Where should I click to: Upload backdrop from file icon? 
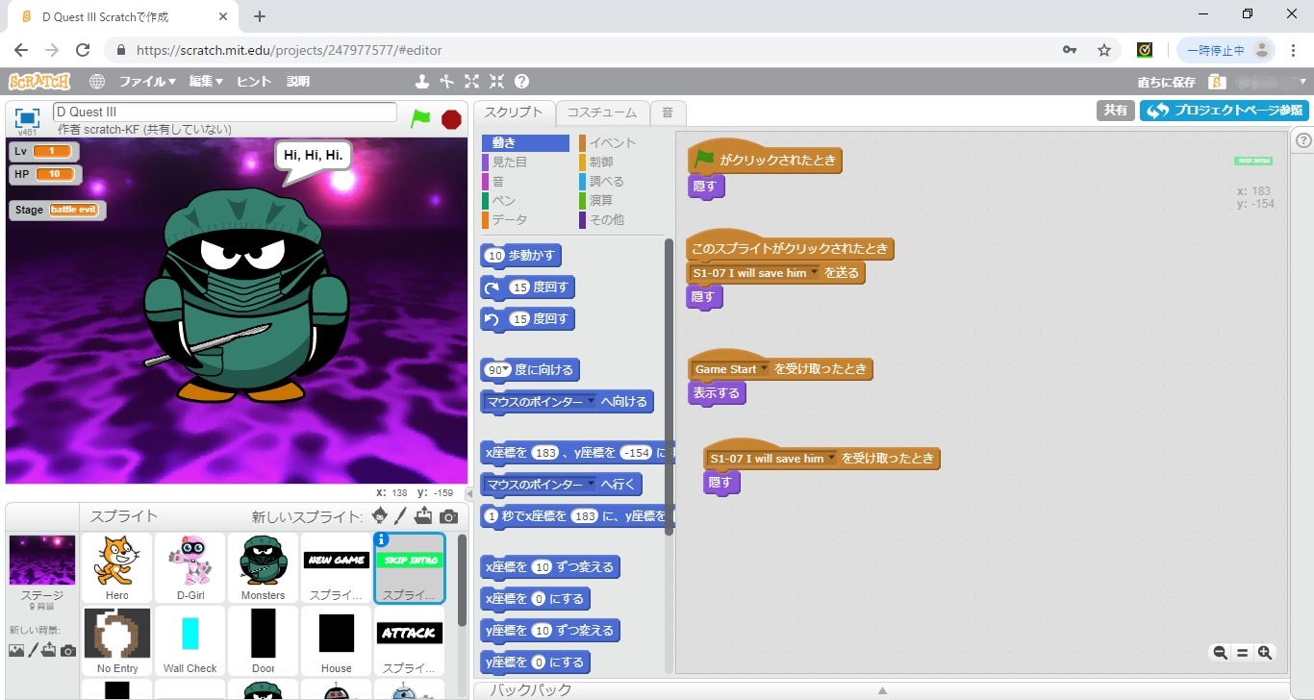coord(49,650)
